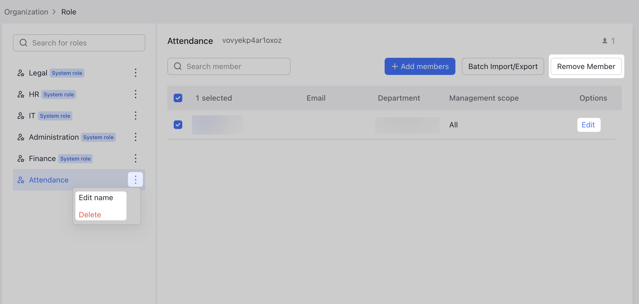Screen dimensions: 639x304
Task: Open the options menu for Legal role
Action: point(136,73)
